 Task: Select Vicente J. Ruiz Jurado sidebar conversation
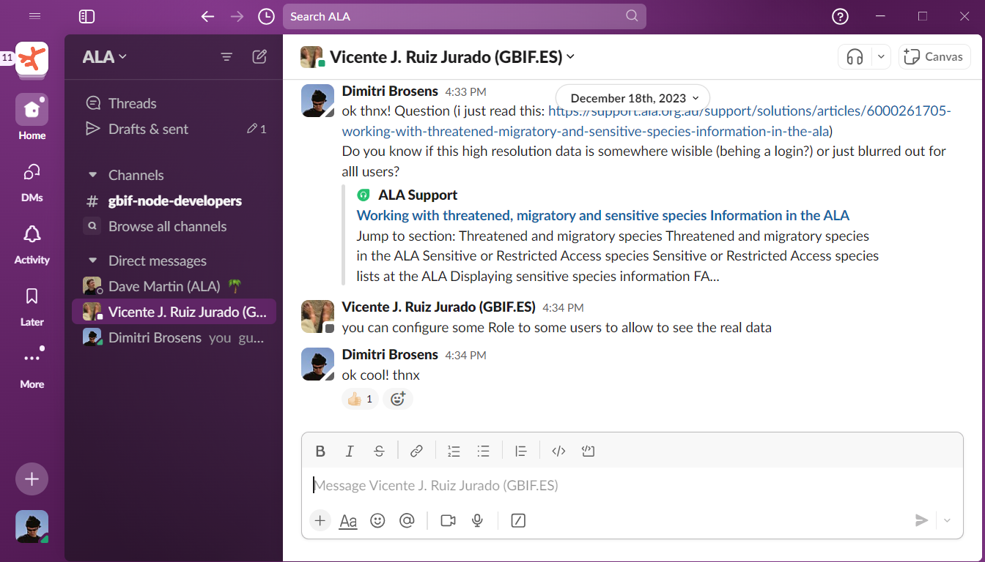pos(173,312)
